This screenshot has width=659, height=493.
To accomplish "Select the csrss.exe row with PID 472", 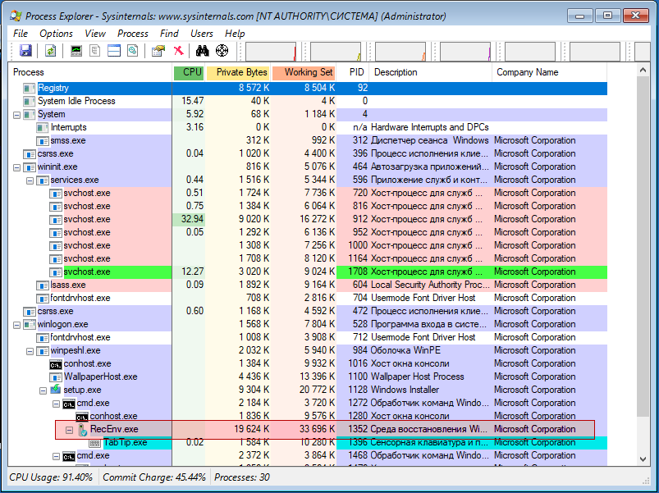I will [x=308, y=311].
